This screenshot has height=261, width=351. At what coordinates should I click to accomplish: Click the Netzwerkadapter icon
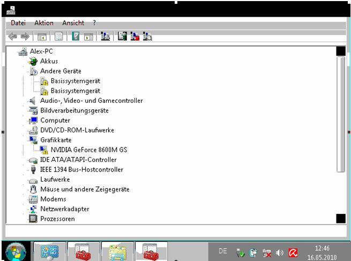point(33,209)
